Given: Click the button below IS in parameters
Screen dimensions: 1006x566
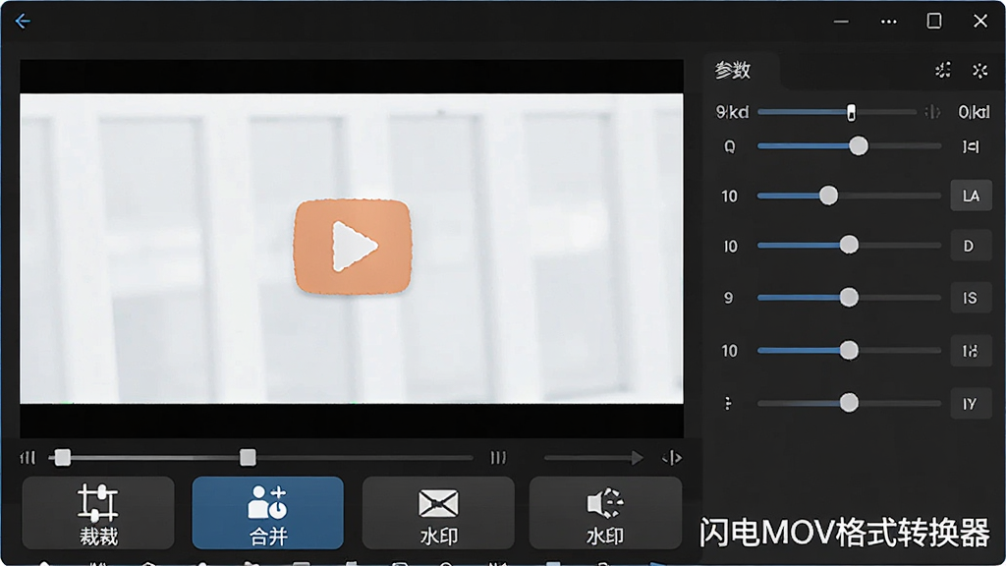Looking at the screenshot, I should 971,351.
